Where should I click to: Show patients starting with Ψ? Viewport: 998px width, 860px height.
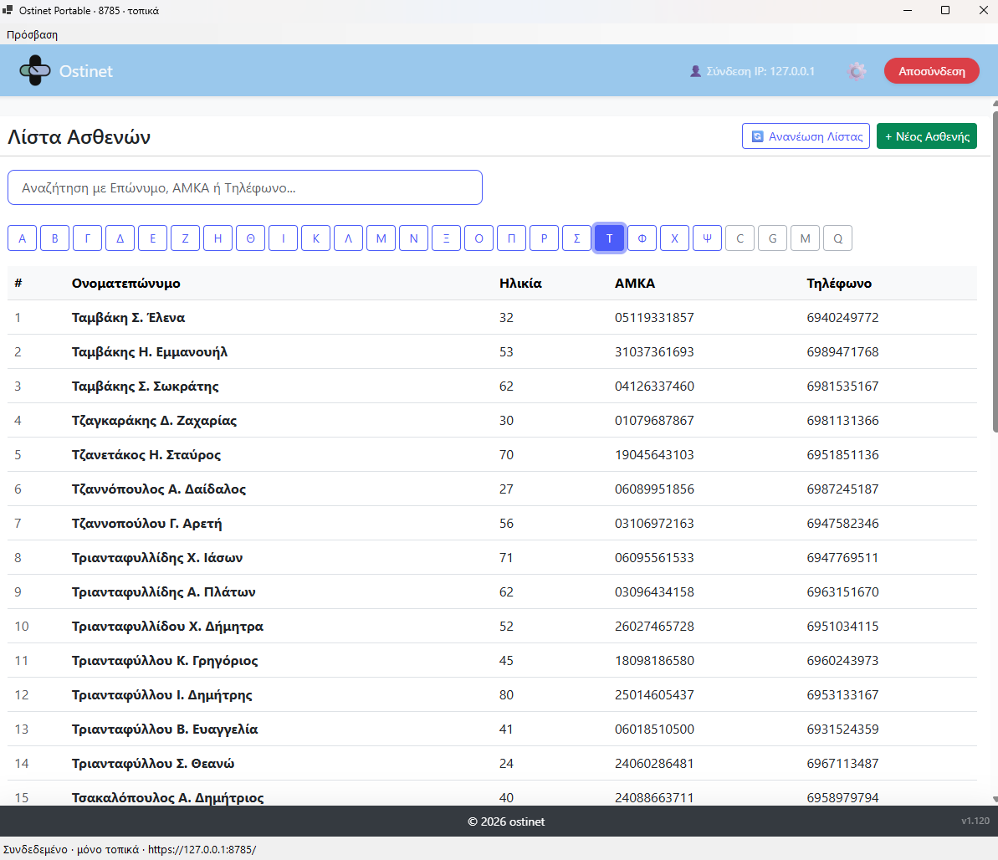point(707,238)
